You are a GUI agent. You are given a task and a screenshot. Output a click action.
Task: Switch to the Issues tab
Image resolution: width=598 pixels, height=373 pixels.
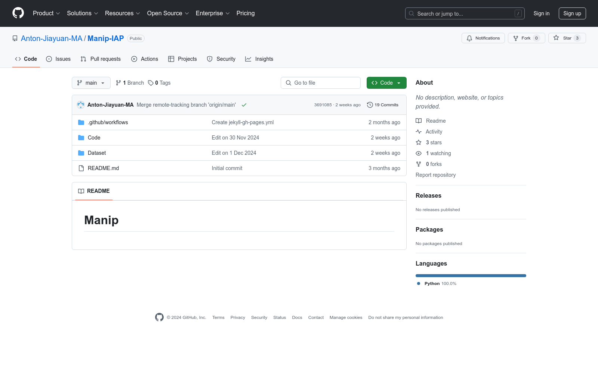tap(58, 59)
